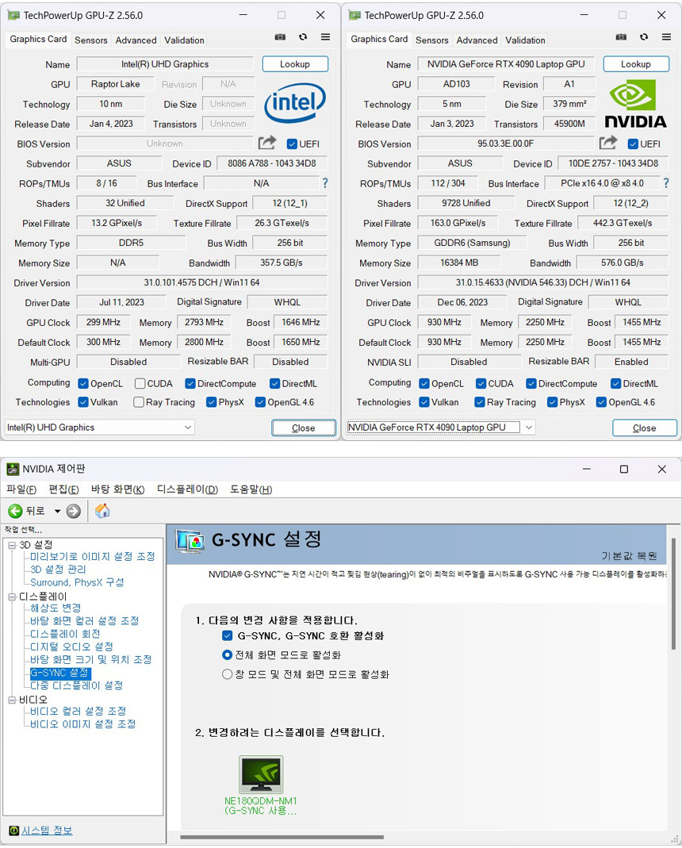Select the windowed and full screen mode radio button
682x848 pixels.
click(228, 674)
